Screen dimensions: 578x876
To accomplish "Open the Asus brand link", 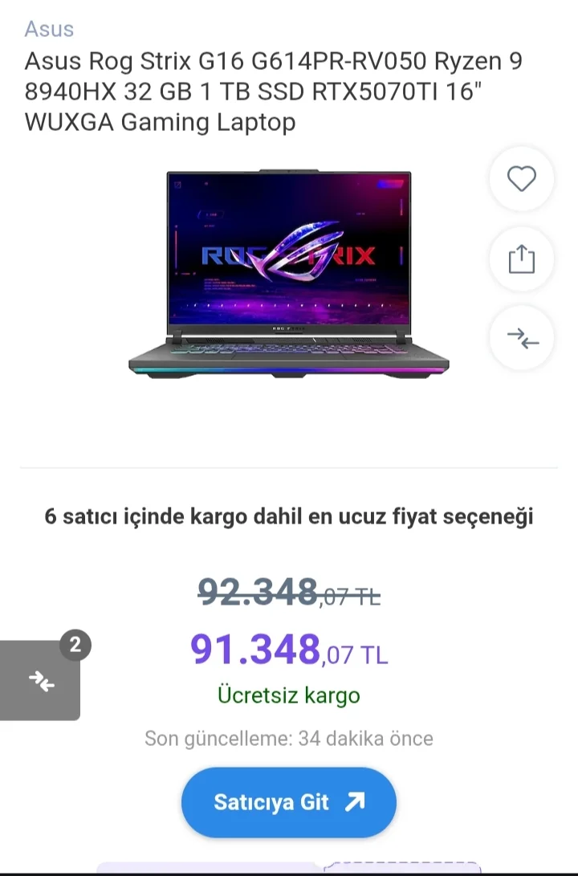I will coord(49,29).
